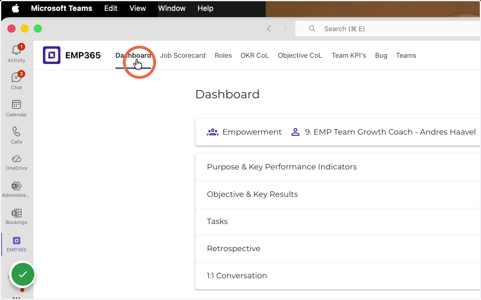Screen dimensions: 481x300
Task: Click the EMP365 app title text
Action: click(x=83, y=55)
